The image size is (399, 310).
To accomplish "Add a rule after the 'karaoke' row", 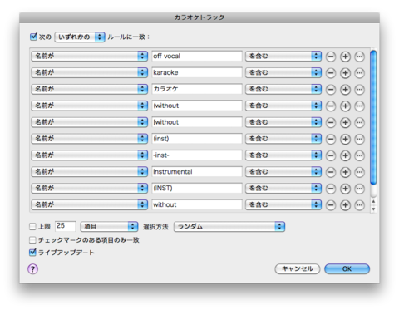I will click(x=345, y=73).
